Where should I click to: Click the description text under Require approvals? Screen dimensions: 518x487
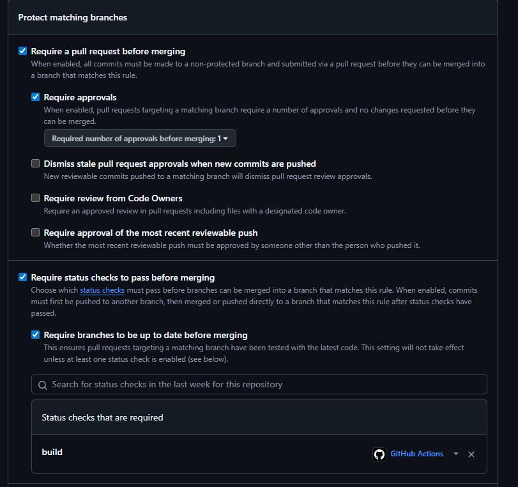click(260, 116)
